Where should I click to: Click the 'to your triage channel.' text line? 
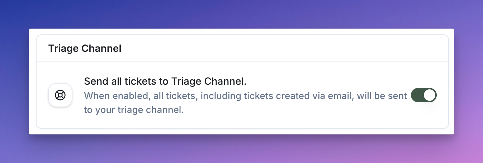coord(134,110)
